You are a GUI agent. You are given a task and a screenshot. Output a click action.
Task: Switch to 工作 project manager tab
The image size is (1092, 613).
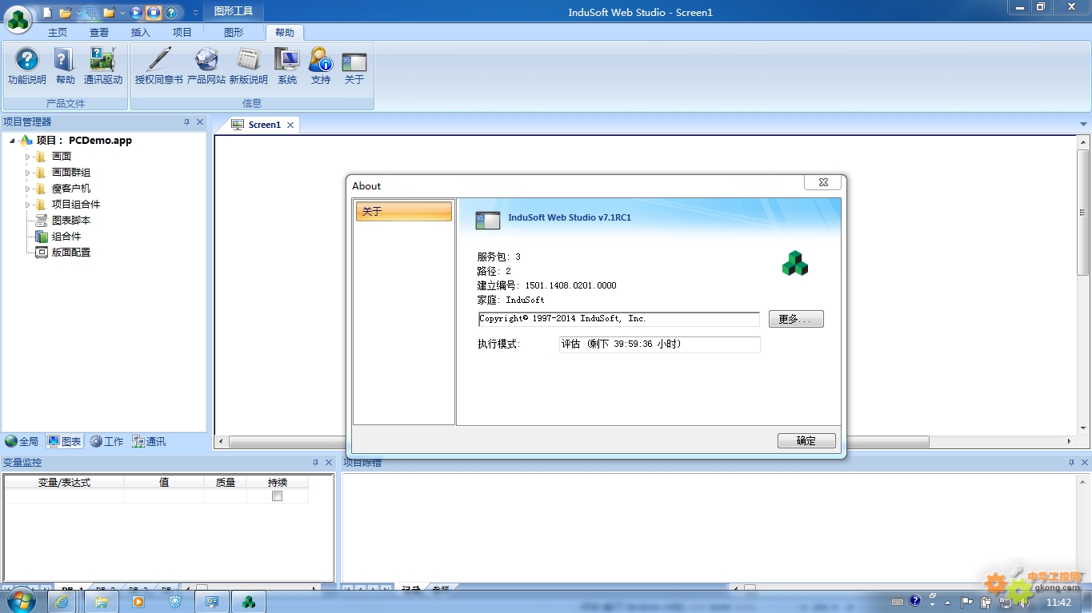[x=107, y=441]
